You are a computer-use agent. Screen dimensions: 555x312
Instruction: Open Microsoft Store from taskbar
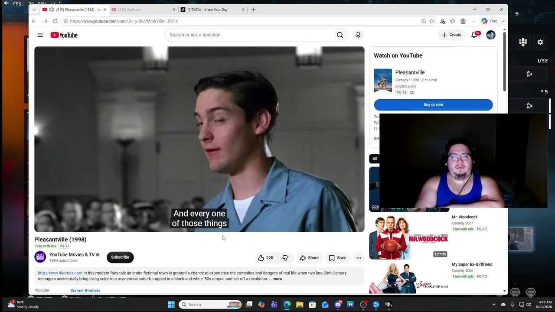[312, 305]
